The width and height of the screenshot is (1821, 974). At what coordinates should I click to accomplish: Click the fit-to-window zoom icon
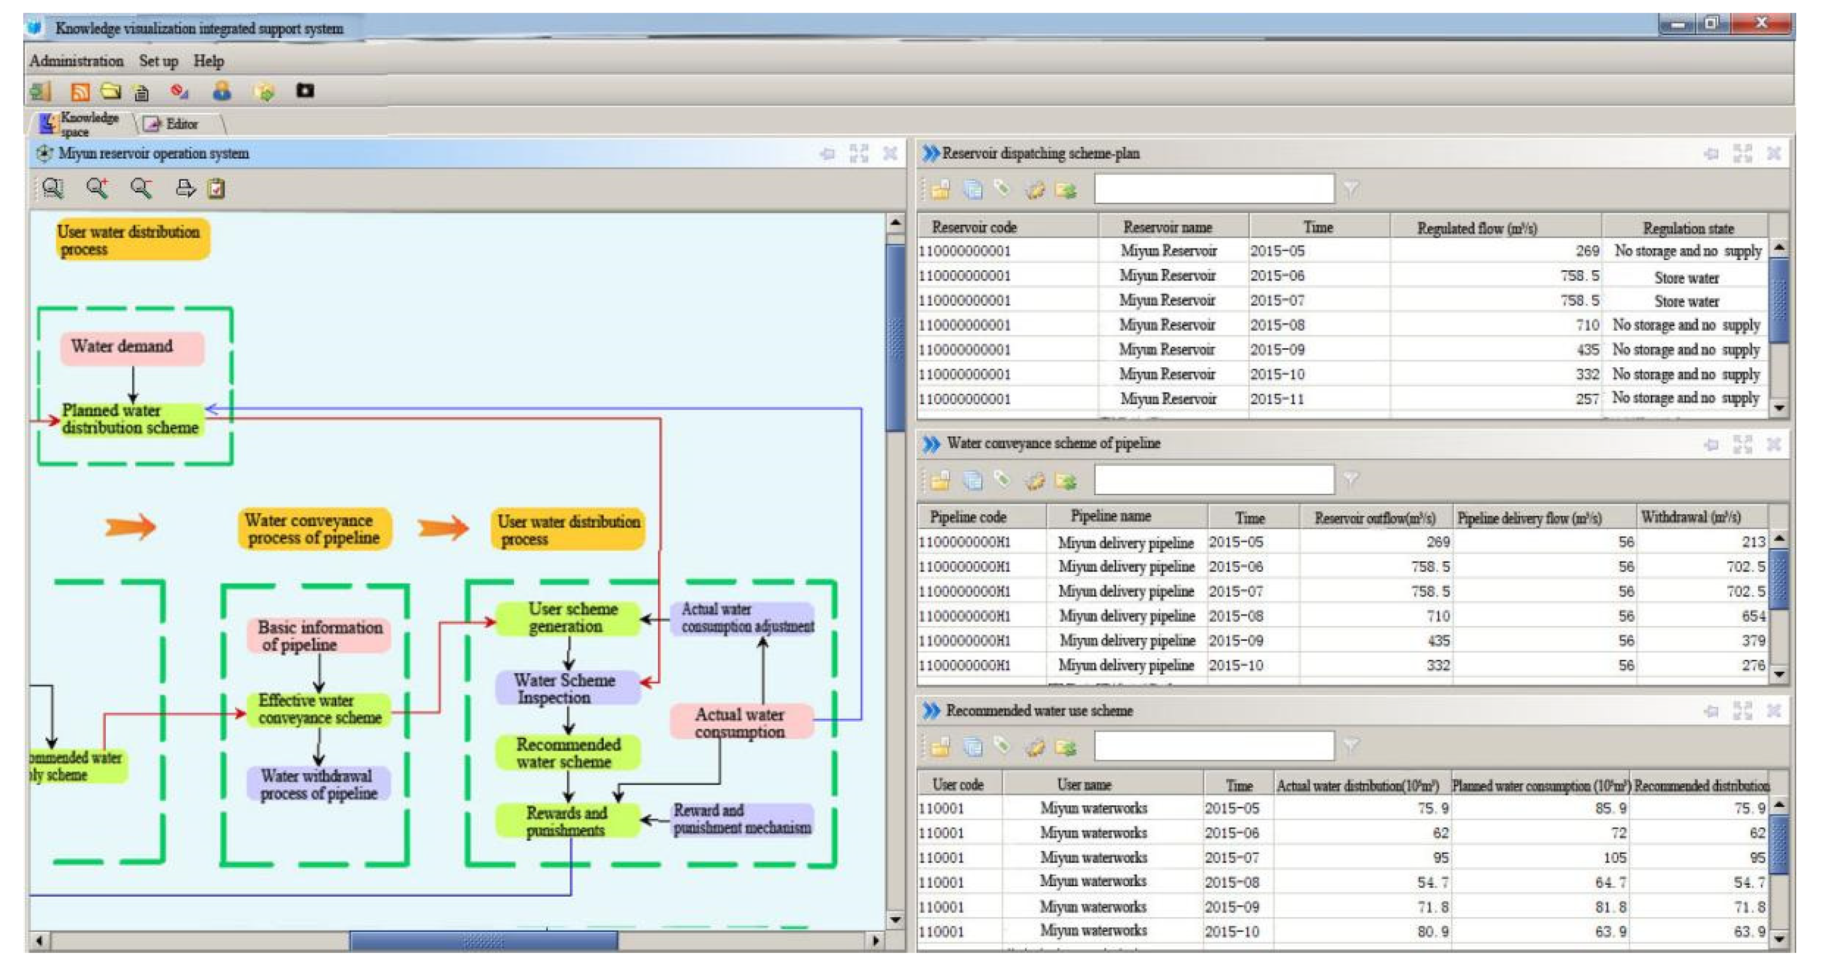53,188
